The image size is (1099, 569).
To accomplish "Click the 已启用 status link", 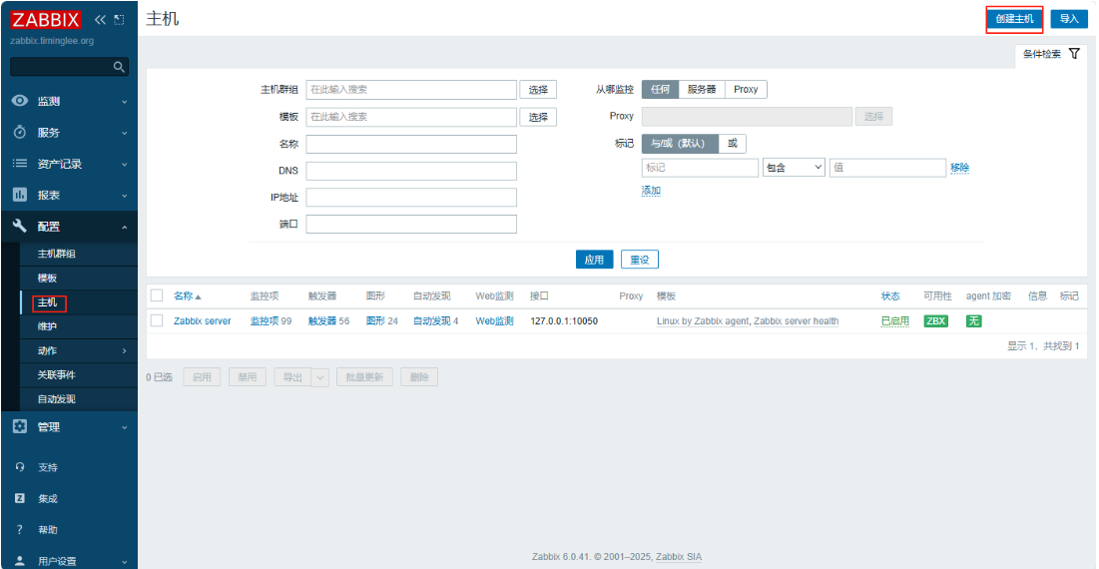I will click(x=895, y=321).
